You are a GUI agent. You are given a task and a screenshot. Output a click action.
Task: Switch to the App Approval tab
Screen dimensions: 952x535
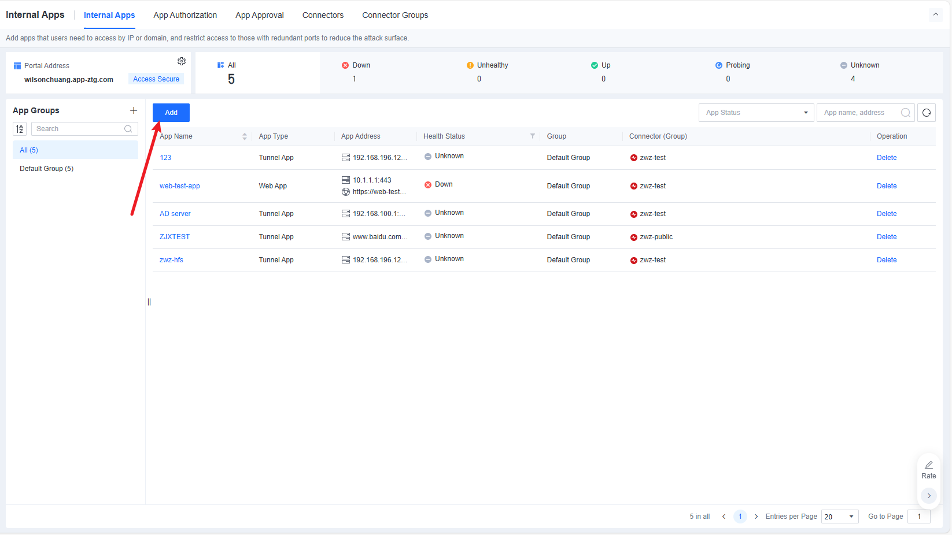click(260, 15)
